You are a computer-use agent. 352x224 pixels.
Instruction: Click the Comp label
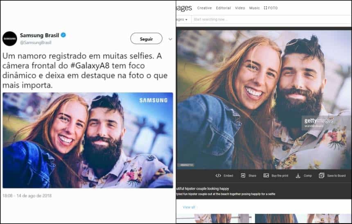click(307, 176)
